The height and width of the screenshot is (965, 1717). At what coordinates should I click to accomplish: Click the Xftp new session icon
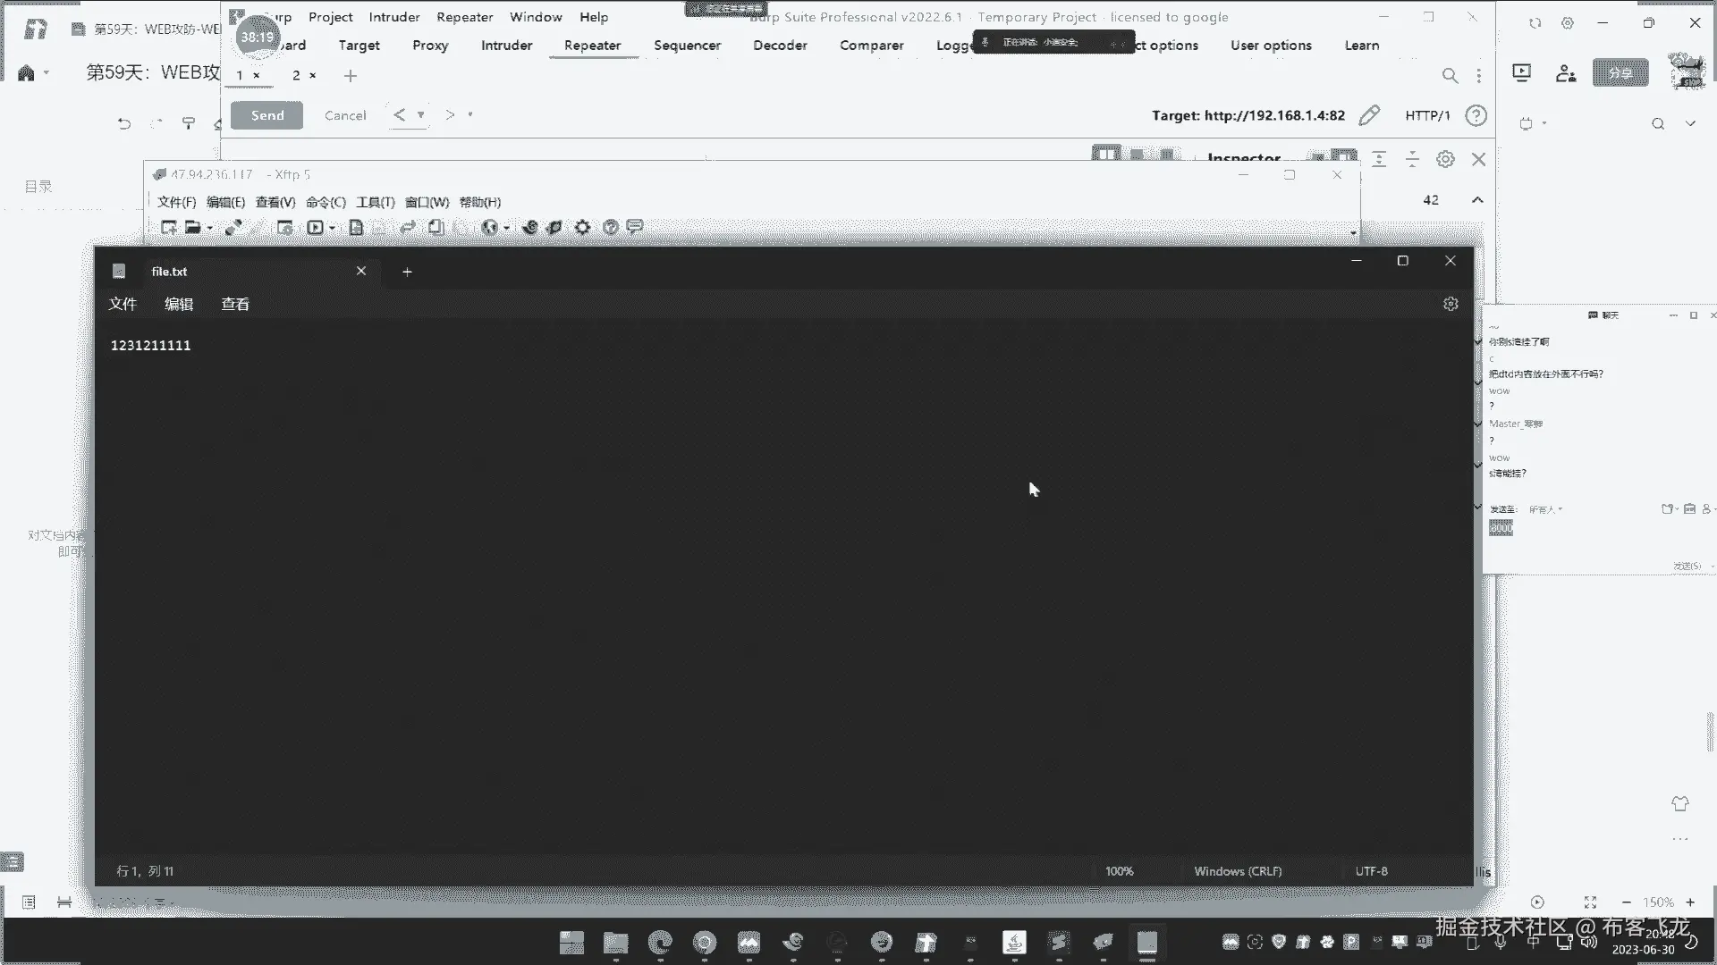[168, 228]
